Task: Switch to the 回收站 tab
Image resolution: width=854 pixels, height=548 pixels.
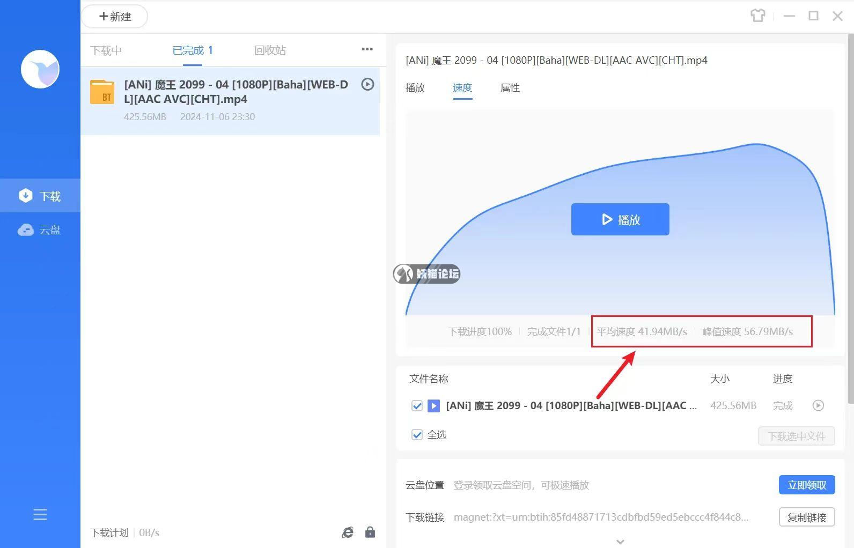Action: click(270, 50)
